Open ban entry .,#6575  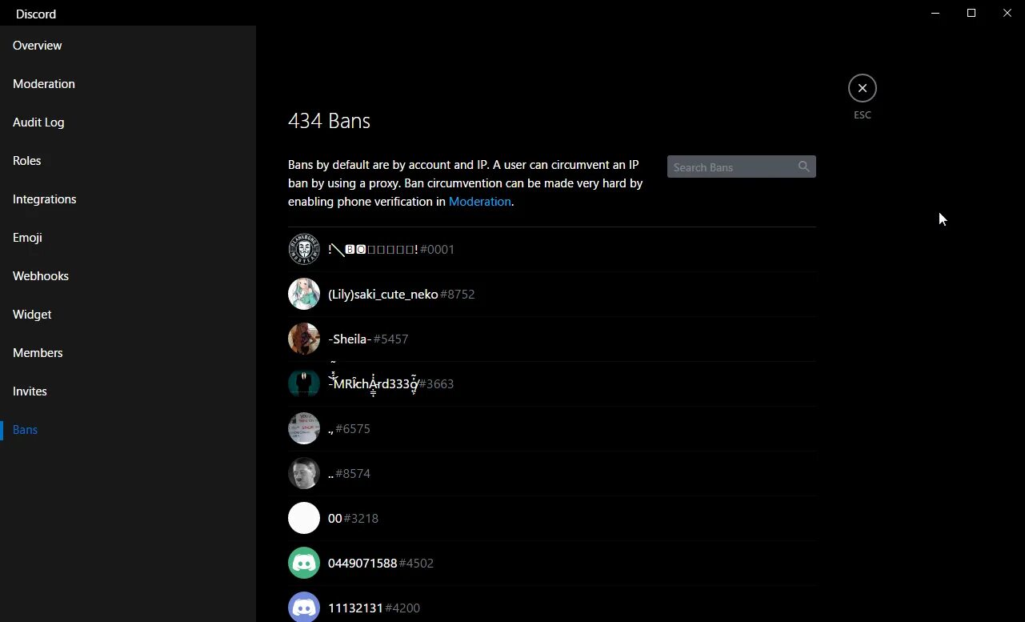tap(552, 429)
